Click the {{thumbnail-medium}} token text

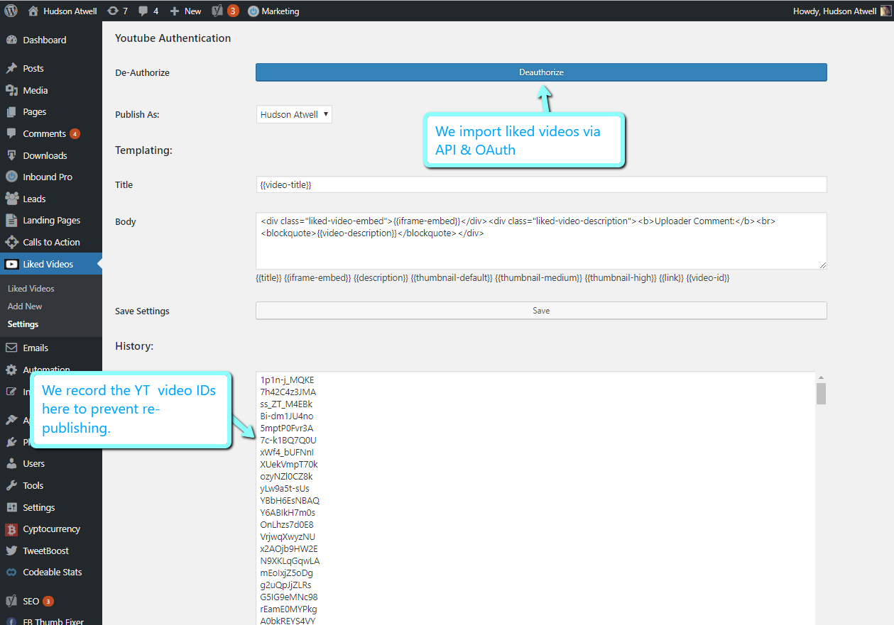click(538, 278)
